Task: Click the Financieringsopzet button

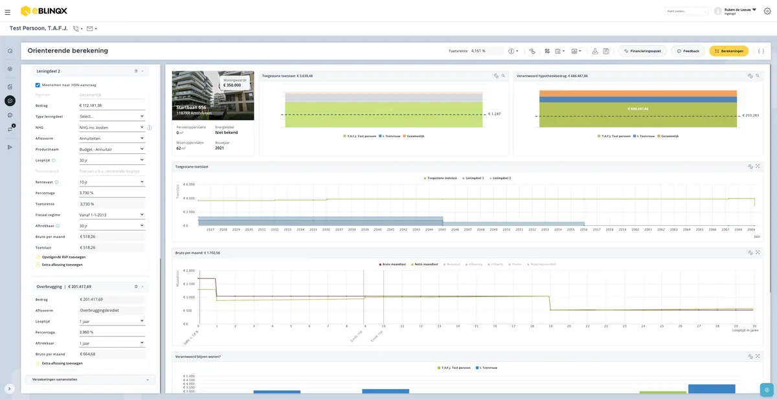Action: tap(642, 50)
